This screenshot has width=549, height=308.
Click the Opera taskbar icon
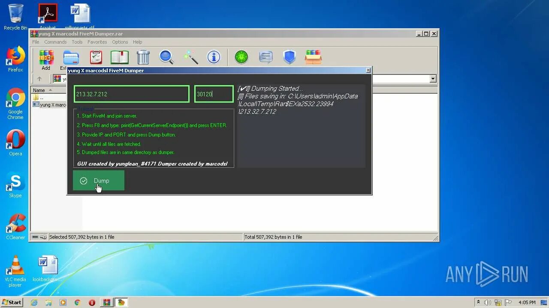click(92, 302)
